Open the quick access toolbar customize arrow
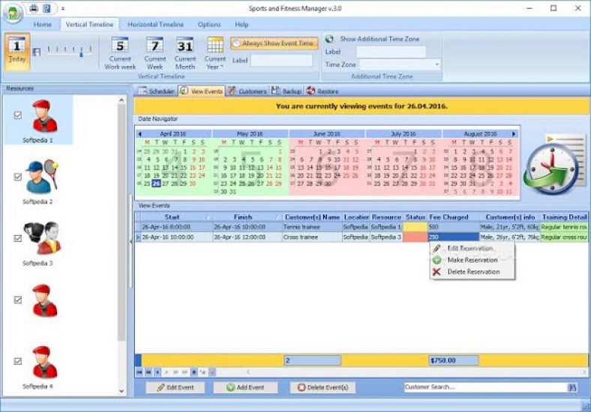The height and width of the screenshot is (412, 591). tap(63, 8)
